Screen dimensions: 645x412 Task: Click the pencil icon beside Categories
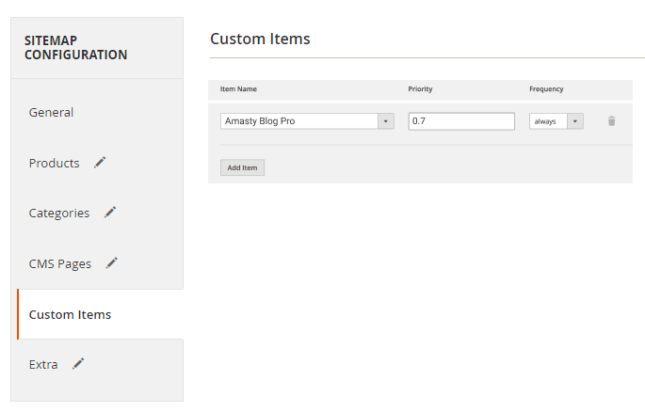(110, 212)
